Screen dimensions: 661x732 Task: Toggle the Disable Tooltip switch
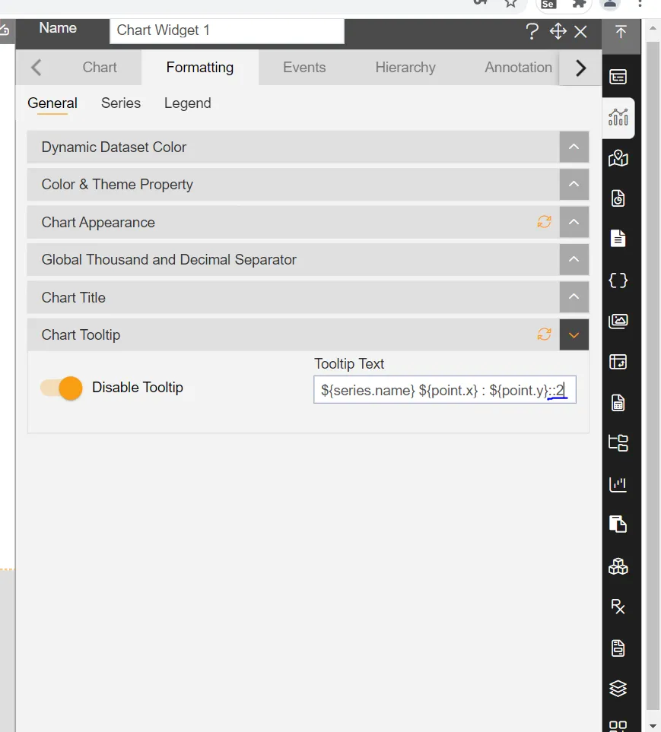61,388
